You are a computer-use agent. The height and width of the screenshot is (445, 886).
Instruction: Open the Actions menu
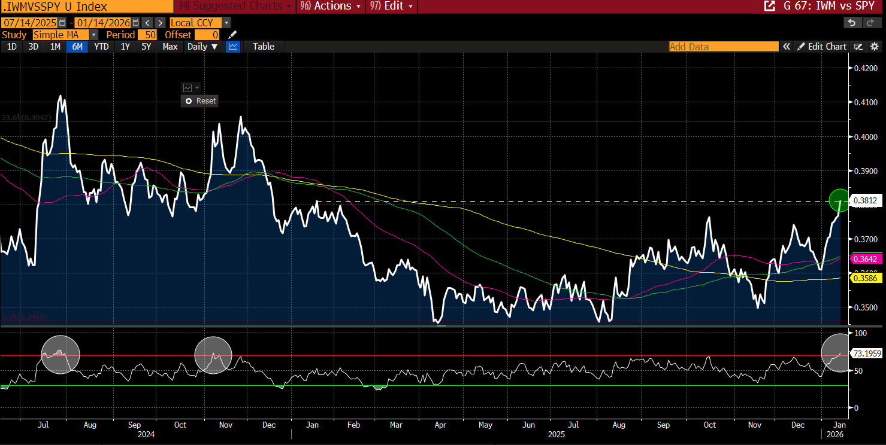pyautogui.click(x=331, y=6)
